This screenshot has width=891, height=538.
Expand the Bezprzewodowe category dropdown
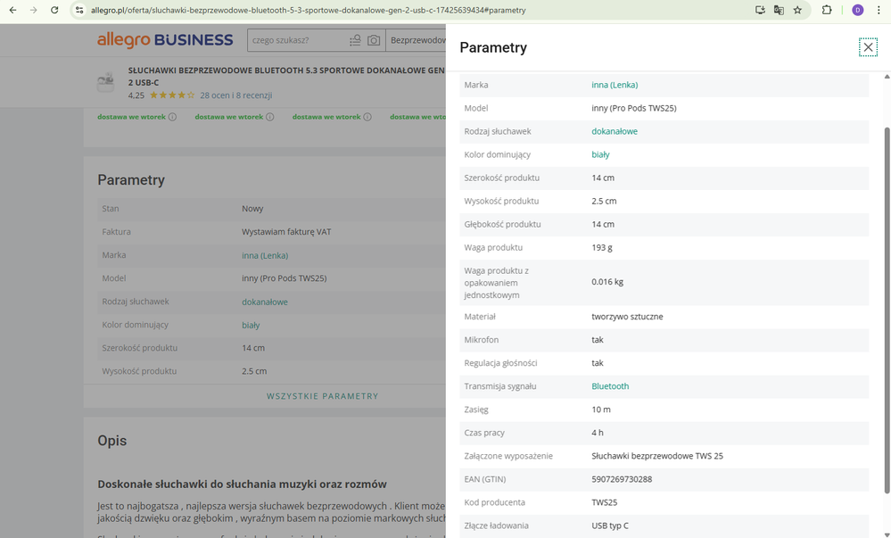click(417, 40)
